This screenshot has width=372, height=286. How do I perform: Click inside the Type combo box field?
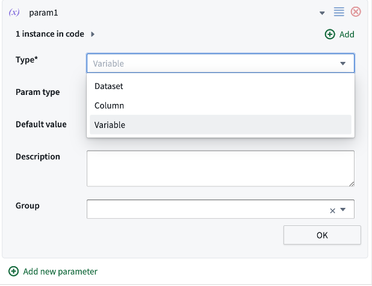[x=211, y=63]
